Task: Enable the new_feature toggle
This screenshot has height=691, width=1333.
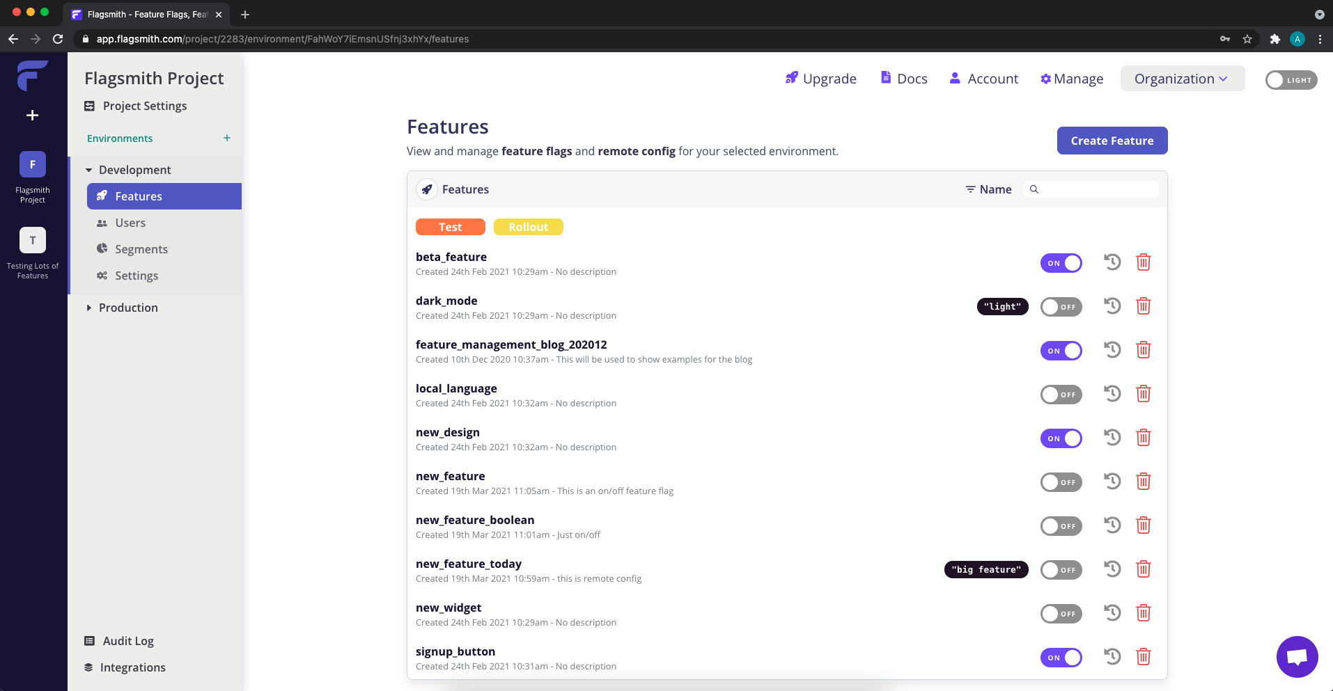Action: [1061, 482]
